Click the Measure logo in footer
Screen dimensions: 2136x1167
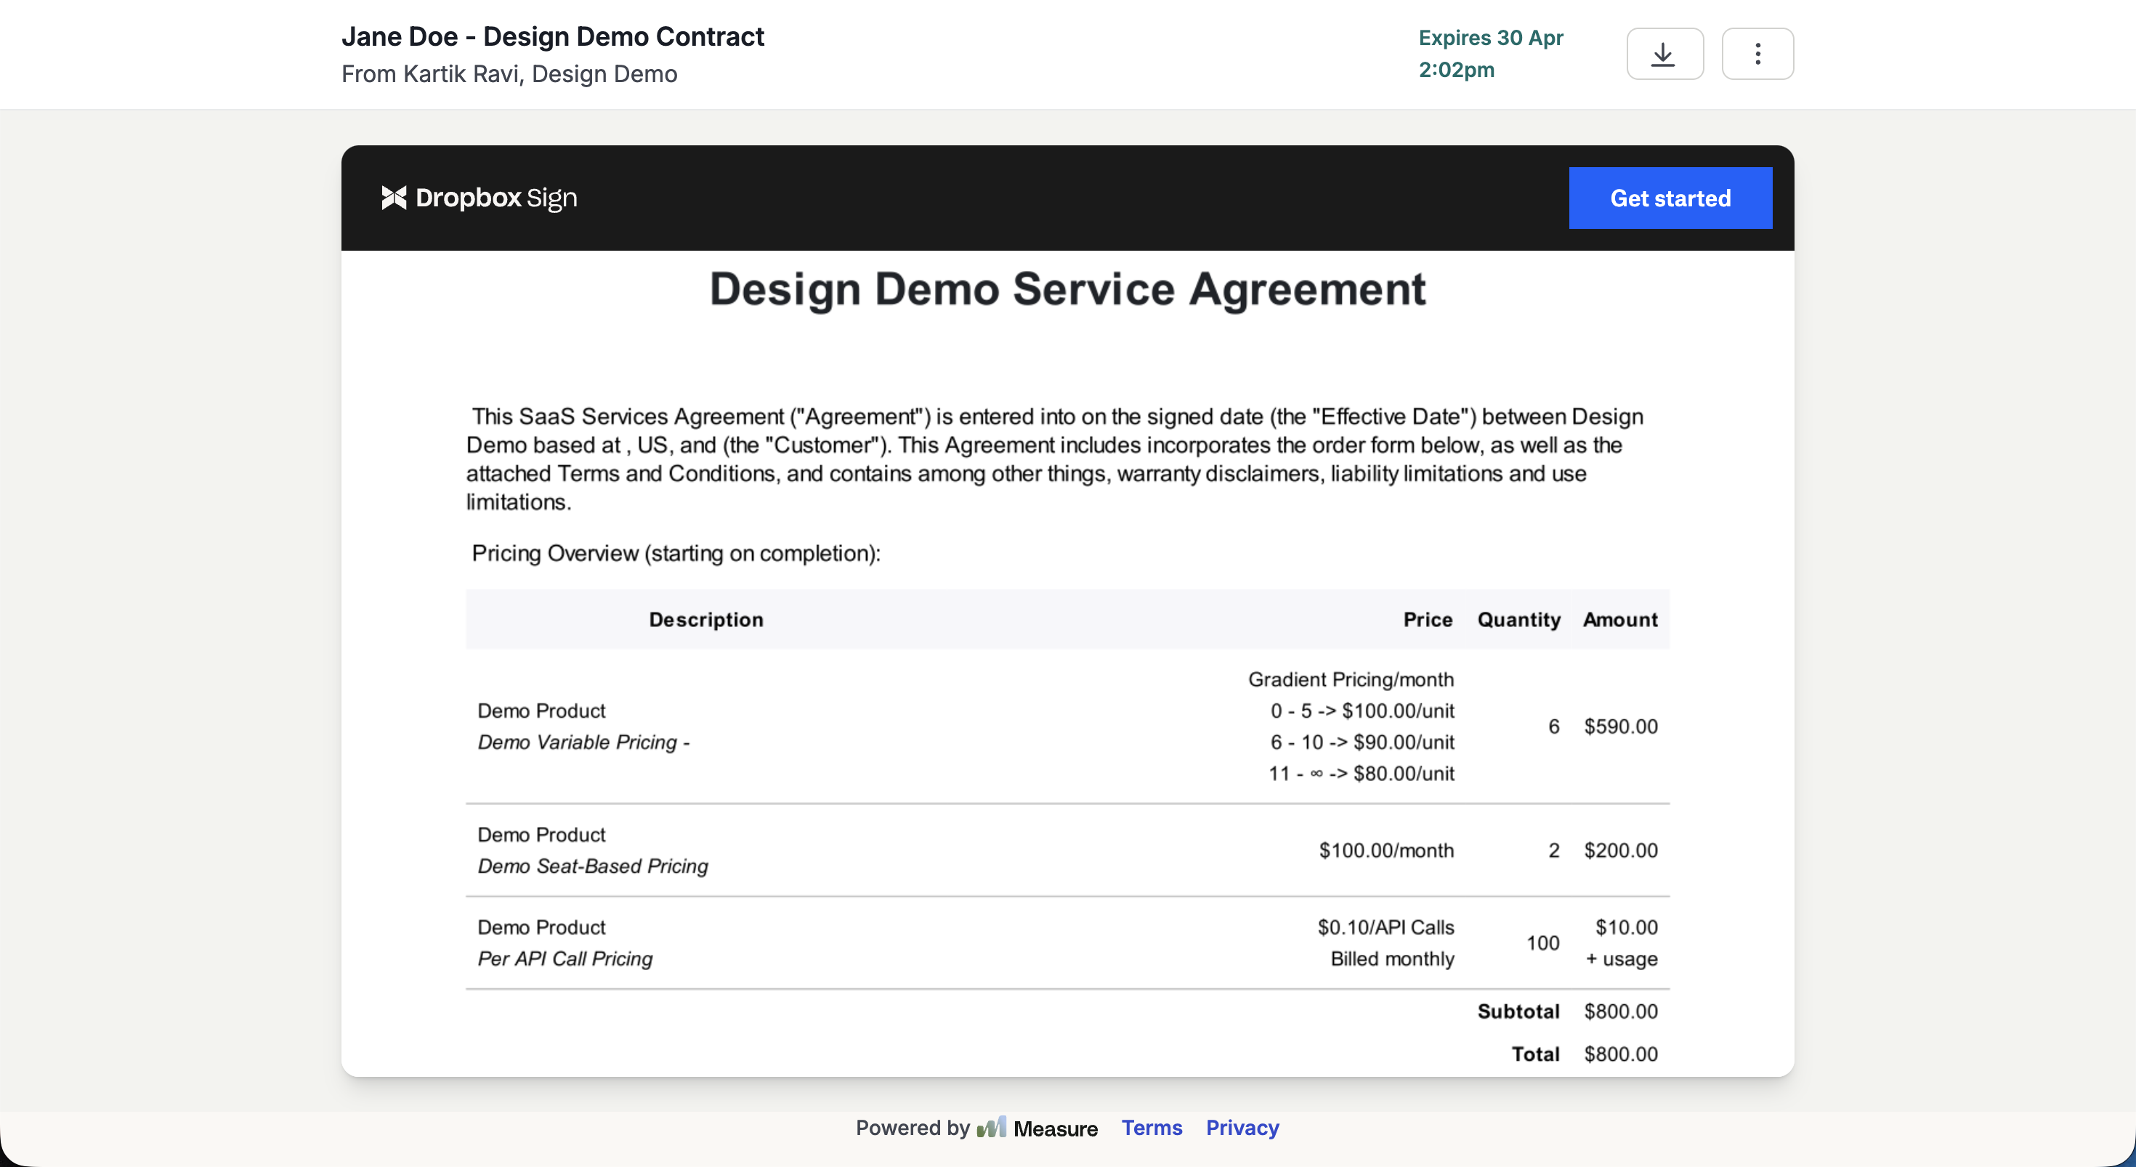[x=1037, y=1128]
